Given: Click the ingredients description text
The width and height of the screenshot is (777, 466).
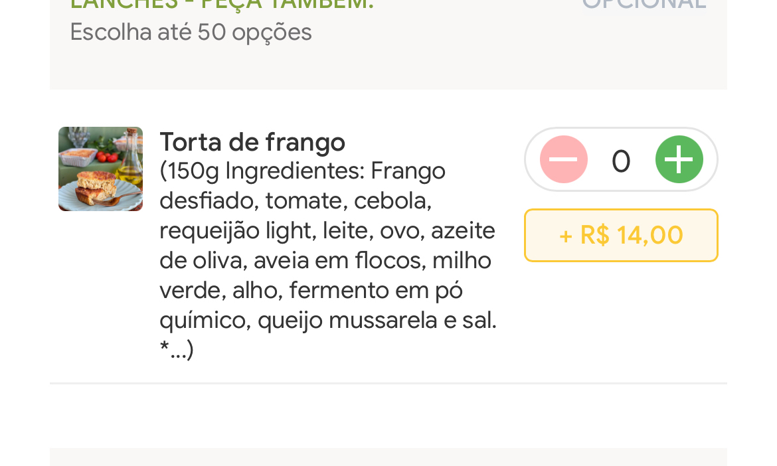Looking at the screenshot, I should pyautogui.click(x=327, y=259).
